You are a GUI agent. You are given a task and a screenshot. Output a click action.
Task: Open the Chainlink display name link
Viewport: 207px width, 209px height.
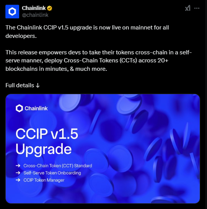point(34,8)
